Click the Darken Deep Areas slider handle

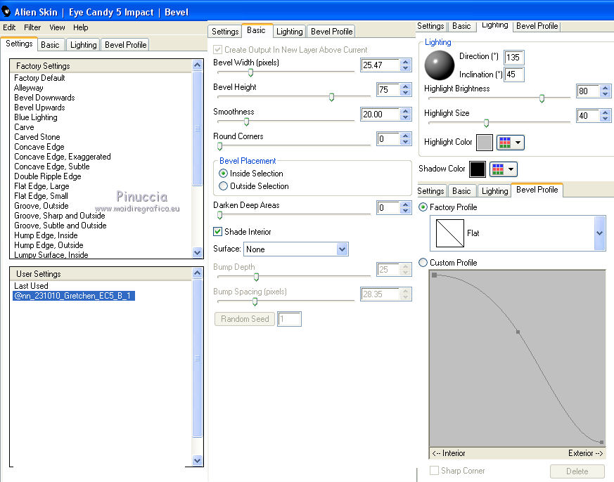pos(219,215)
